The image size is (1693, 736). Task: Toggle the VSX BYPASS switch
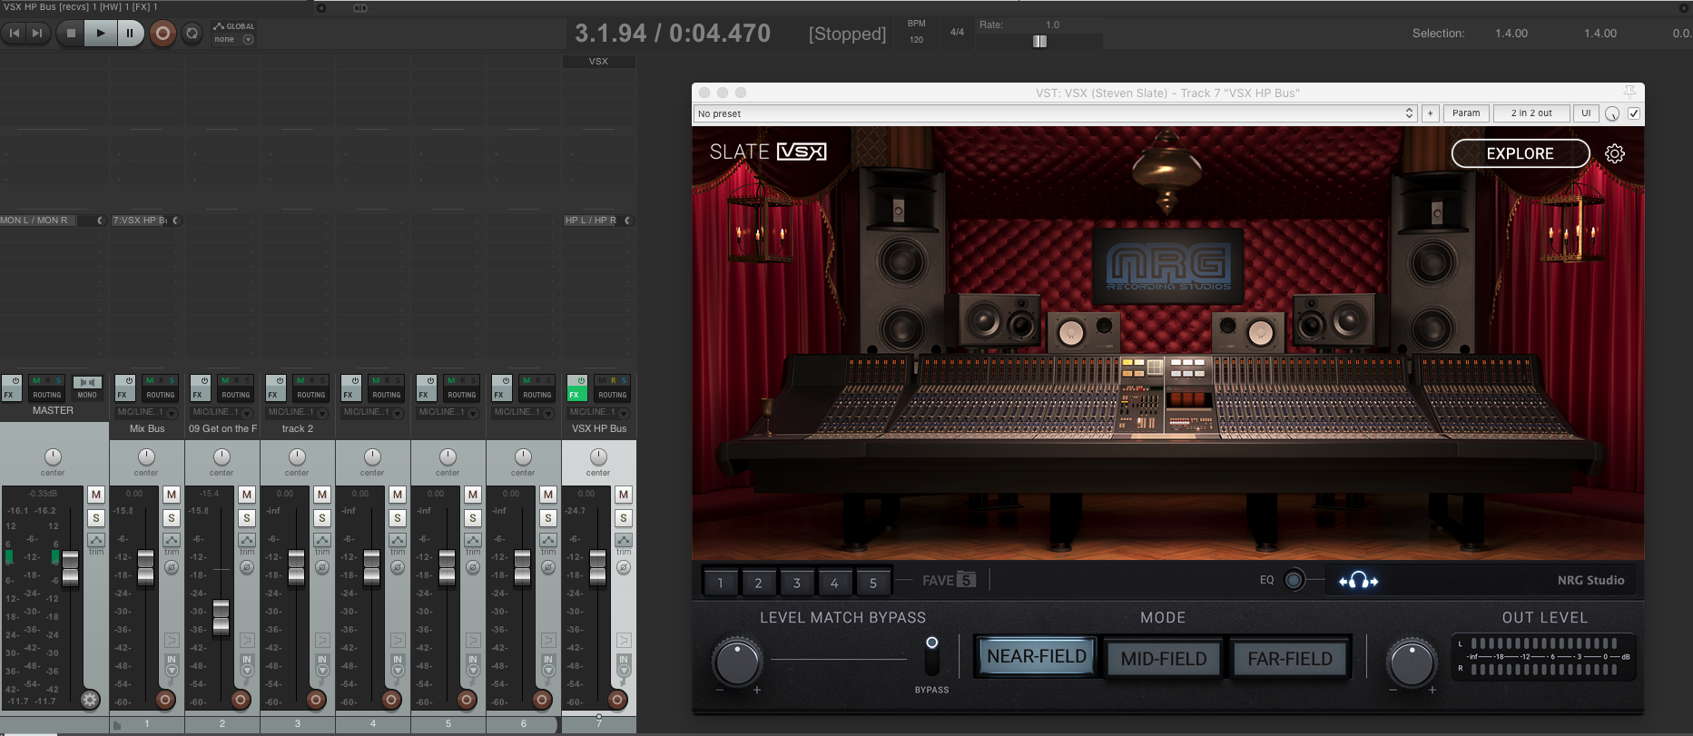pyautogui.click(x=931, y=655)
